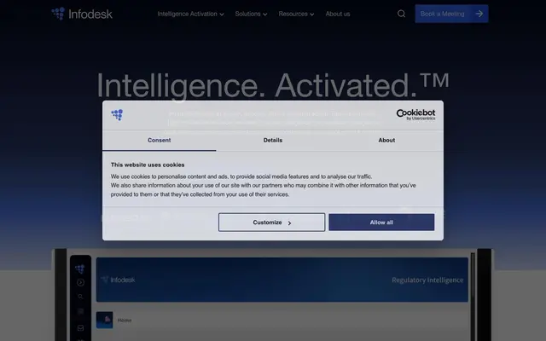Click the mail envelope icon in app sidebar
This screenshot has width=546, height=341.
click(x=80, y=327)
